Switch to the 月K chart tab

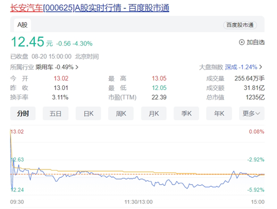[x=154, y=113]
